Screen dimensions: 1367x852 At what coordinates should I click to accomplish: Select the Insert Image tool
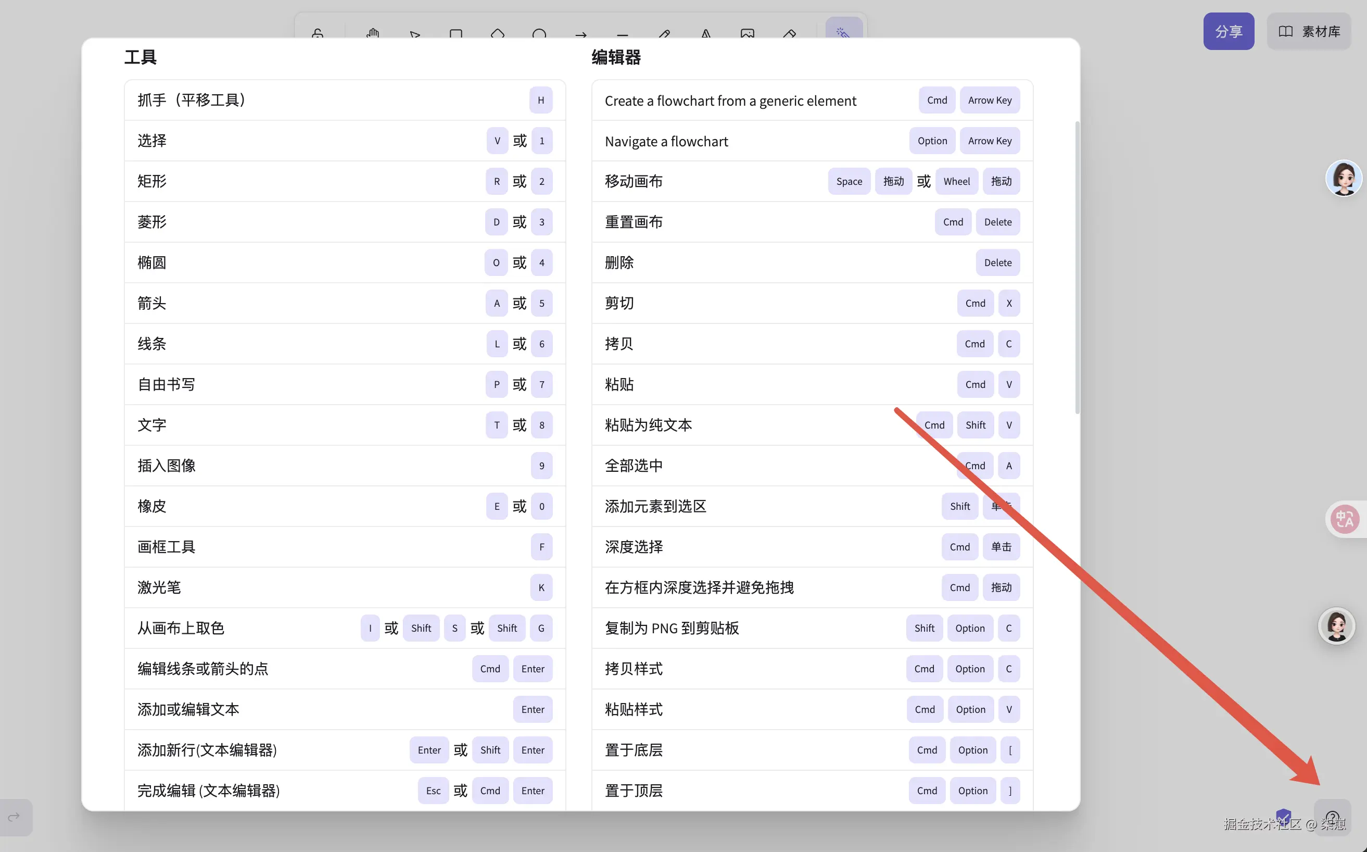[x=748, y=34]
